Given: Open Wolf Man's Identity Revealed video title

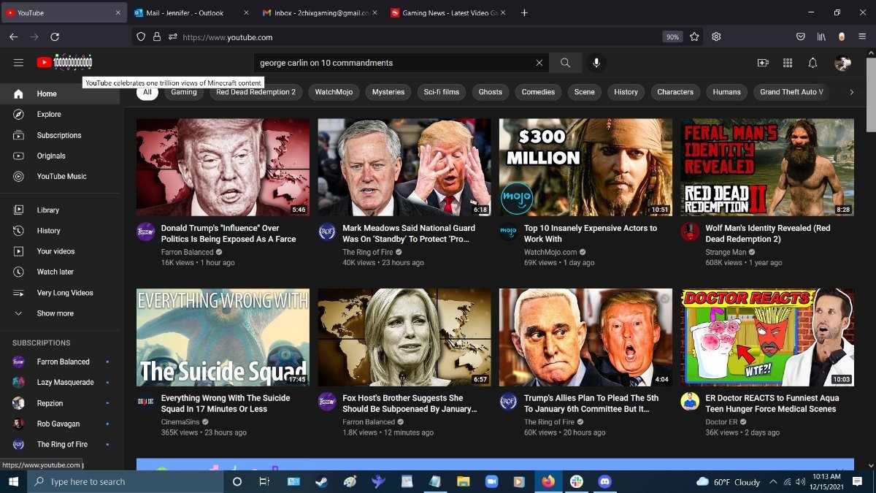Looking at the screenshot, I should pos(768,234).
